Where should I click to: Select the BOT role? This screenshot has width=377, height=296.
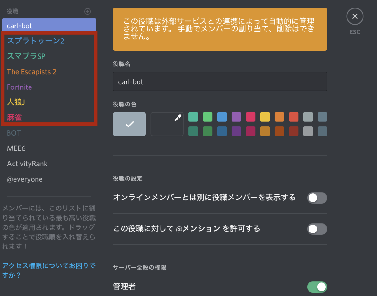point(14,133)
